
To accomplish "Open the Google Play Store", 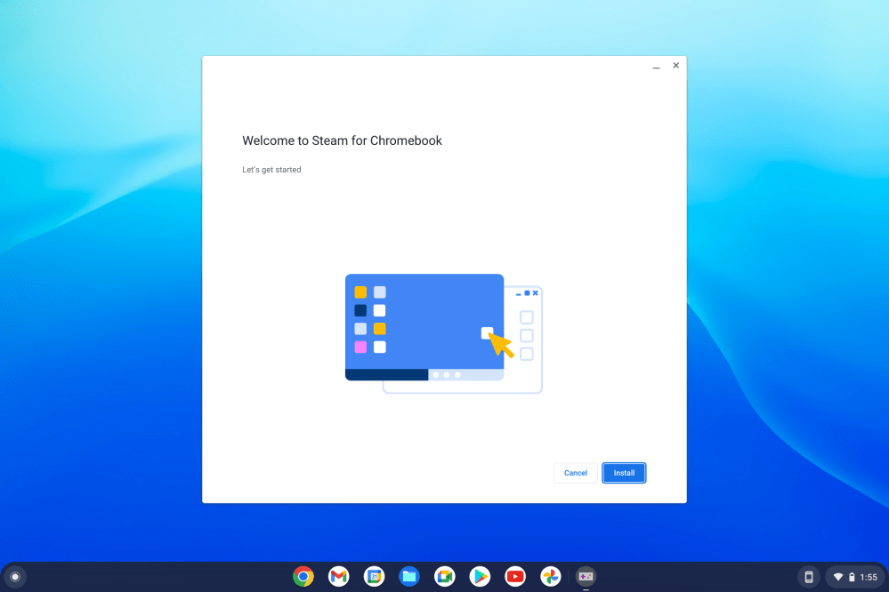I will tap(480, 577).
